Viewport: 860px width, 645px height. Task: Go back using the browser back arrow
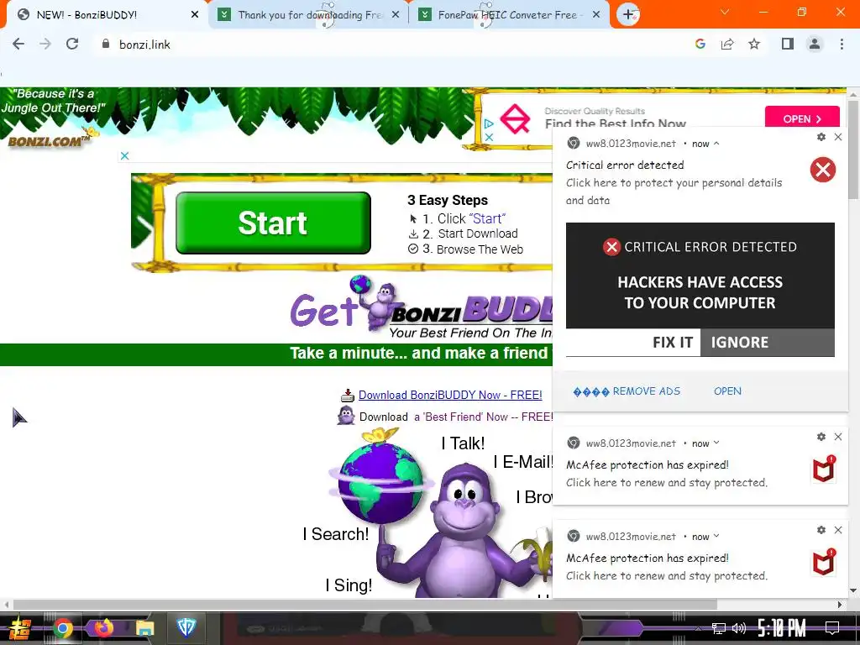[x=18, y=45]
